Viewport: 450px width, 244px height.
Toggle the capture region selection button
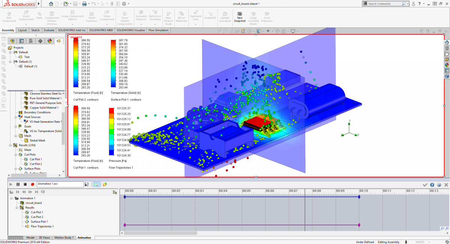(x=96, y=184)
